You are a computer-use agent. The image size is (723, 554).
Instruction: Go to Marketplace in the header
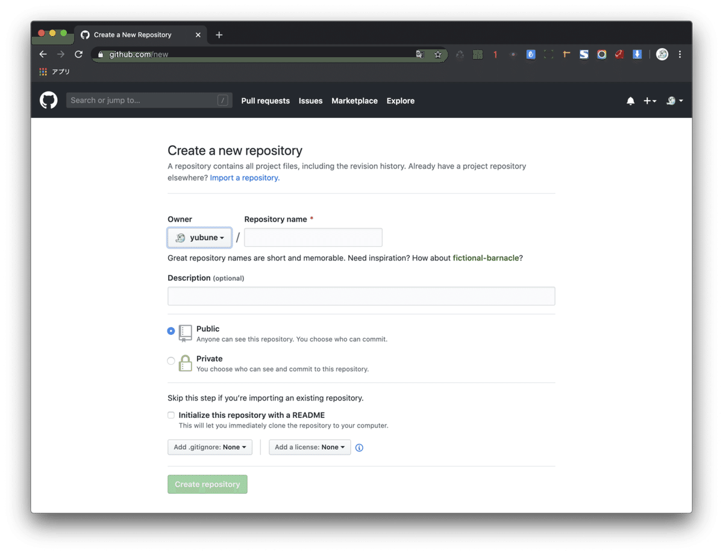point(354,101)
